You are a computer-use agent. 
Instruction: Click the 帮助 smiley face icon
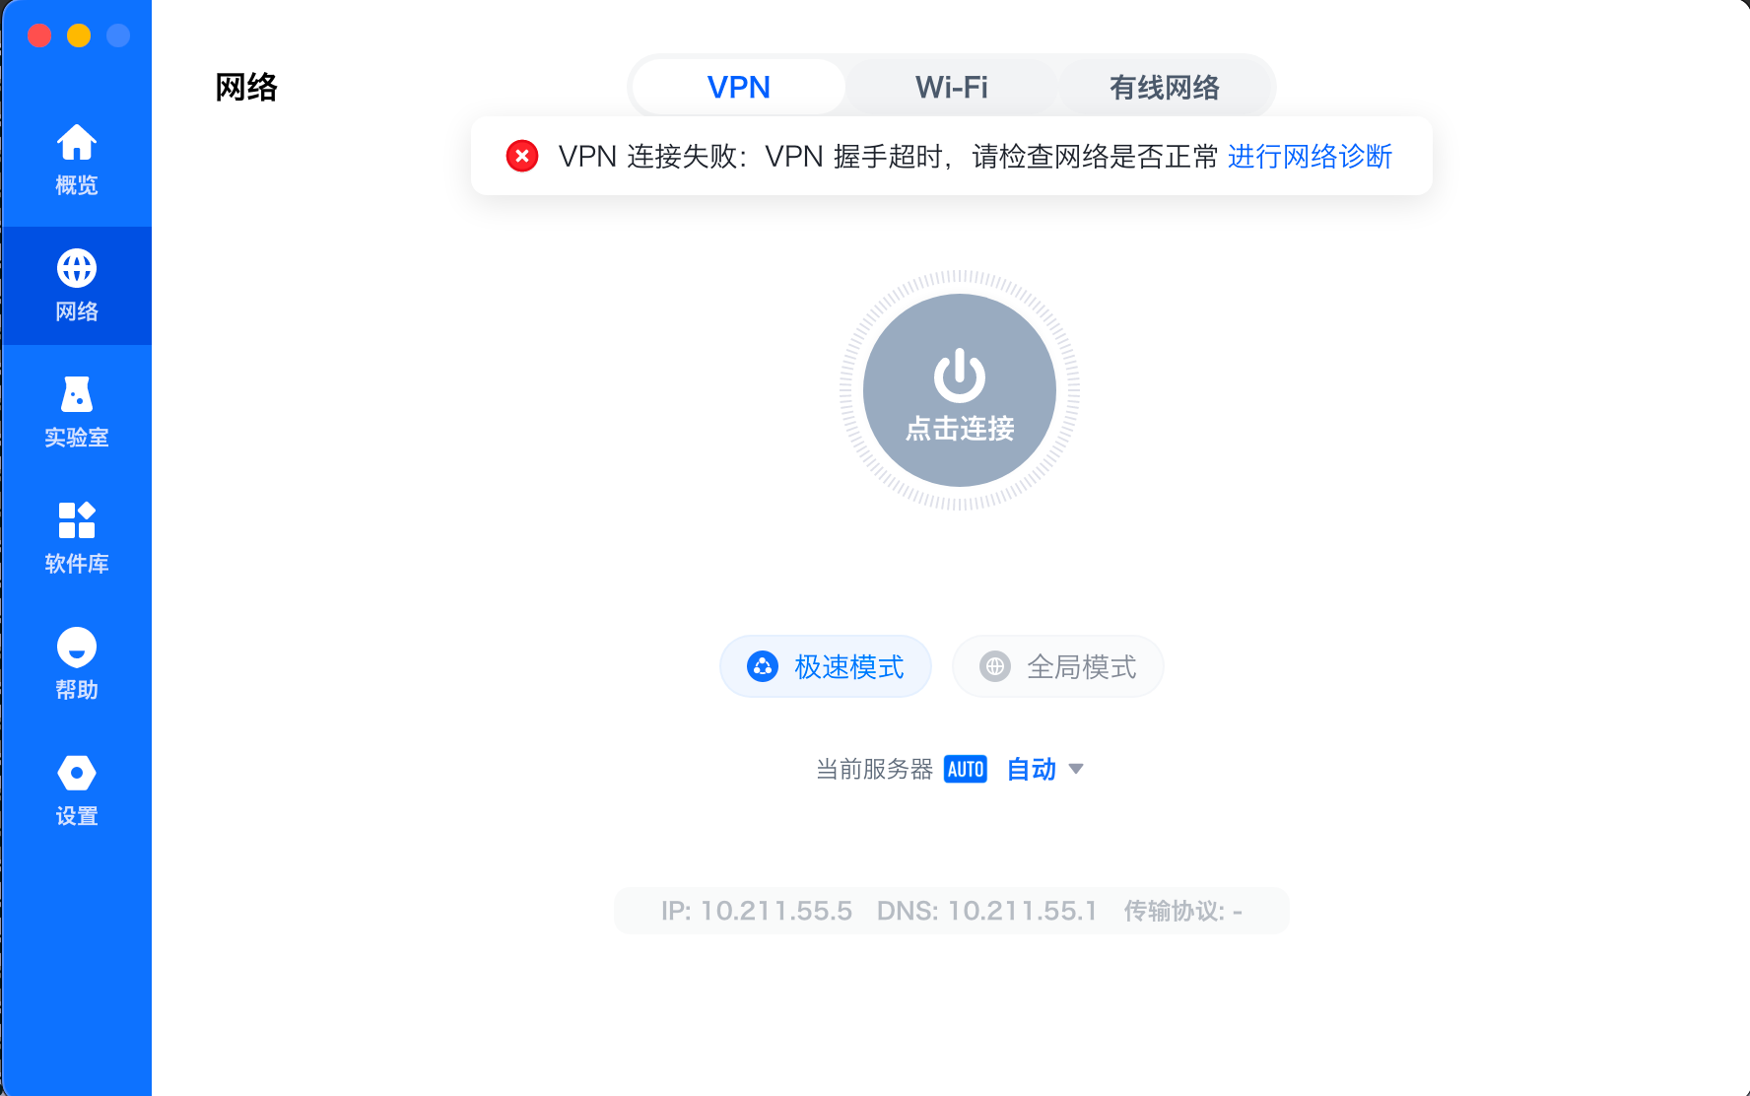click(76, 647)
